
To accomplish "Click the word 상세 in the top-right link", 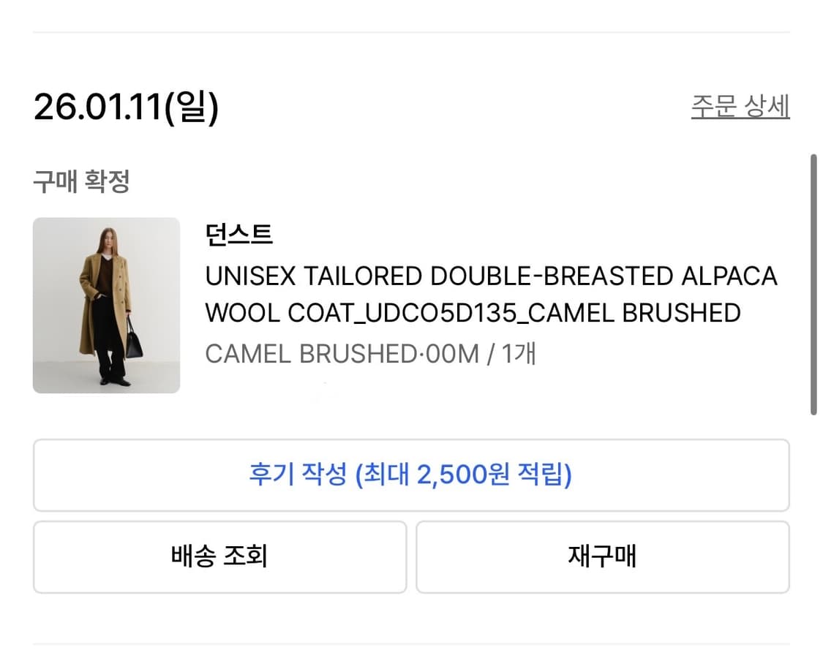I will (x=767, y=107).
